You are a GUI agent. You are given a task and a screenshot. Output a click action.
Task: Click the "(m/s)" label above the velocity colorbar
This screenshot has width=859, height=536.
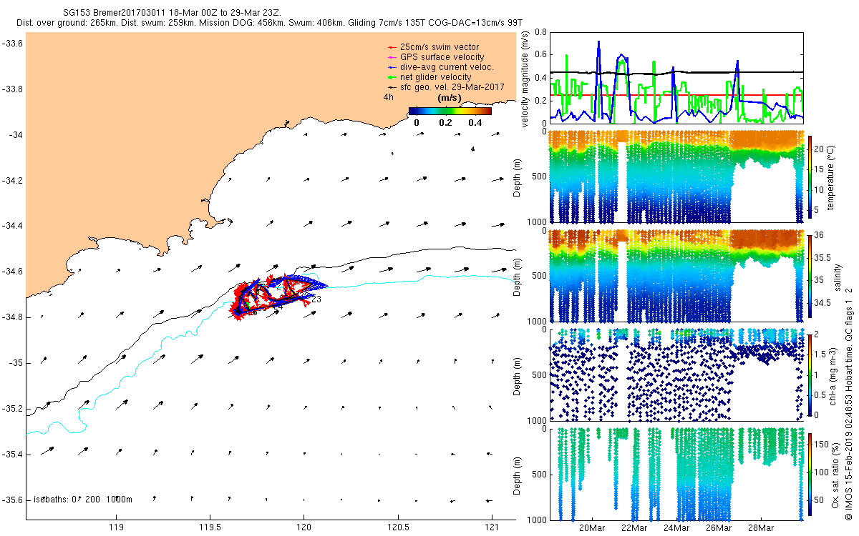tap(449, 98)
